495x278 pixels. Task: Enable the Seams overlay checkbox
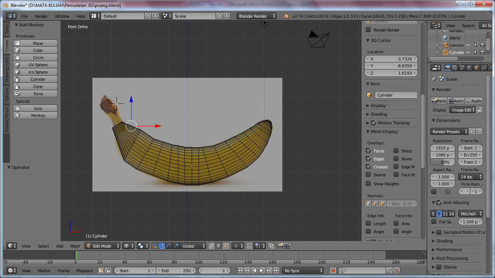(x=369, y=175)
